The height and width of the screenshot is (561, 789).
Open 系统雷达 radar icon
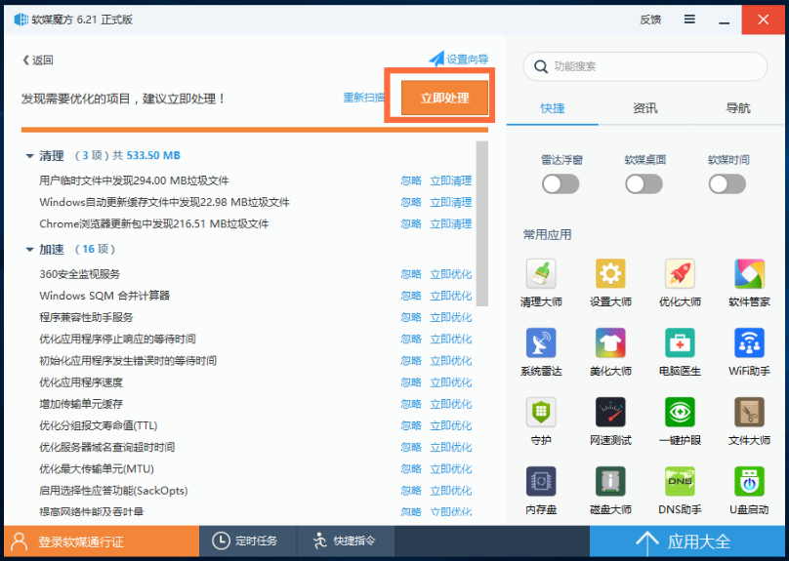541,342
